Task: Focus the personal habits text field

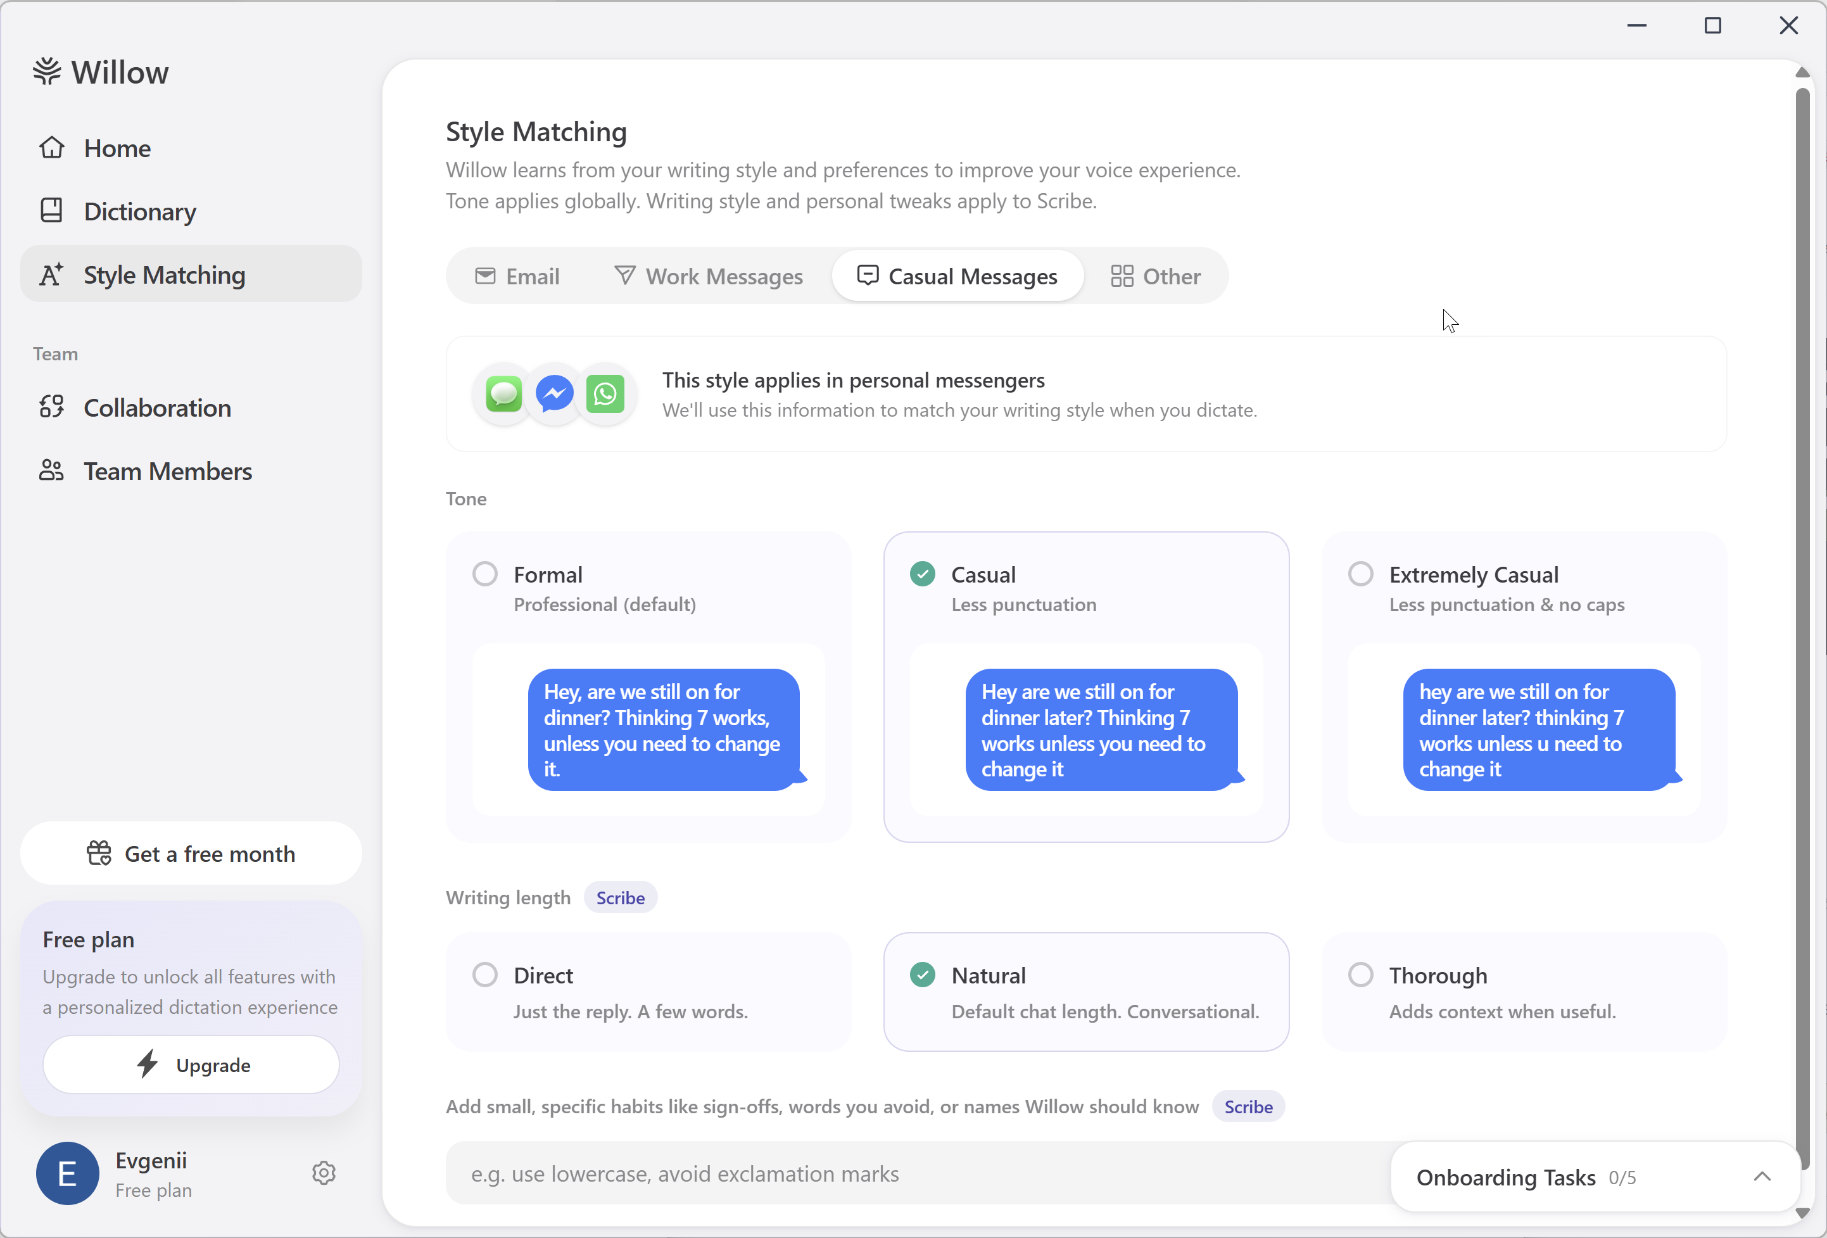Action: (x=918, y=1173)
